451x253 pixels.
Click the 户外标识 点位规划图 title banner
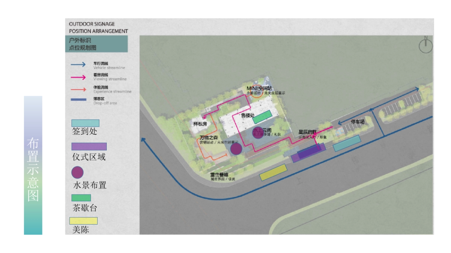97,44
